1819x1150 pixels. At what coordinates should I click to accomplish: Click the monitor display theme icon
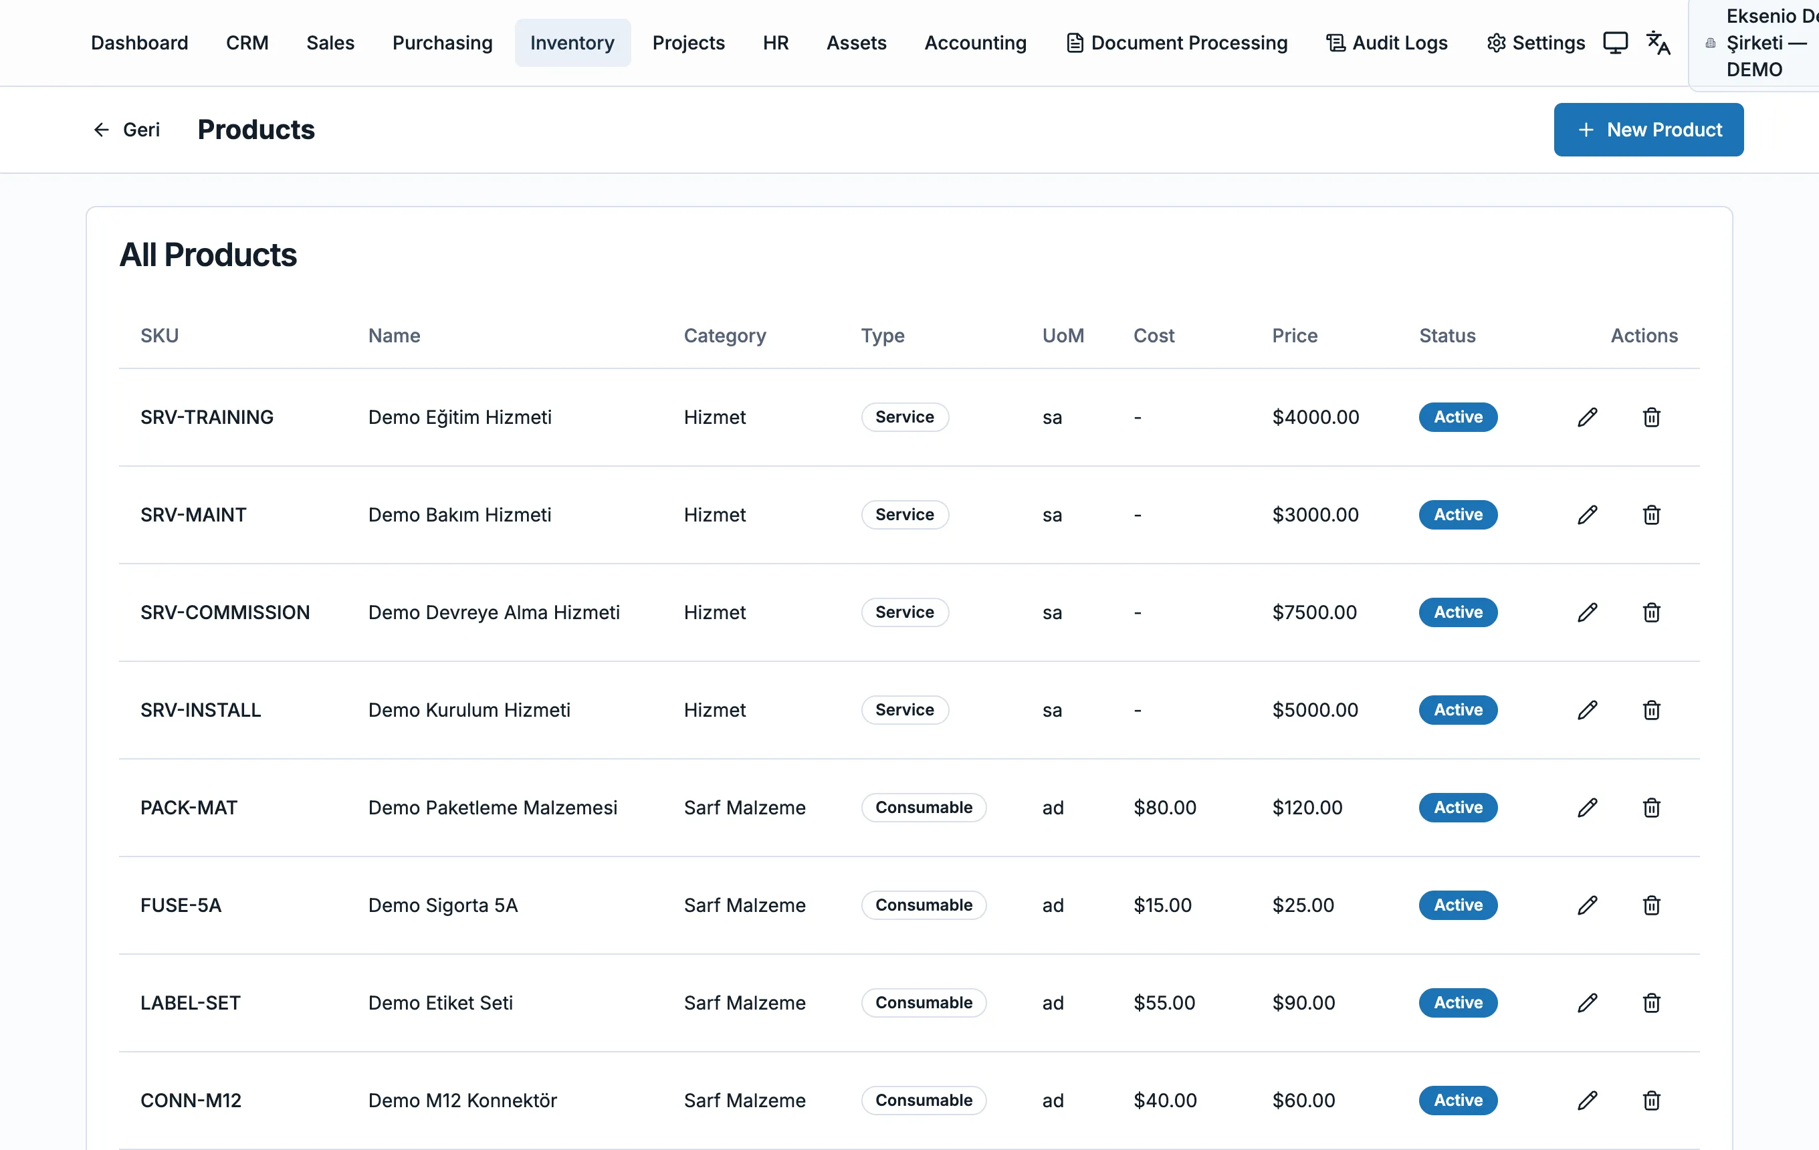tap(1615, 43)
